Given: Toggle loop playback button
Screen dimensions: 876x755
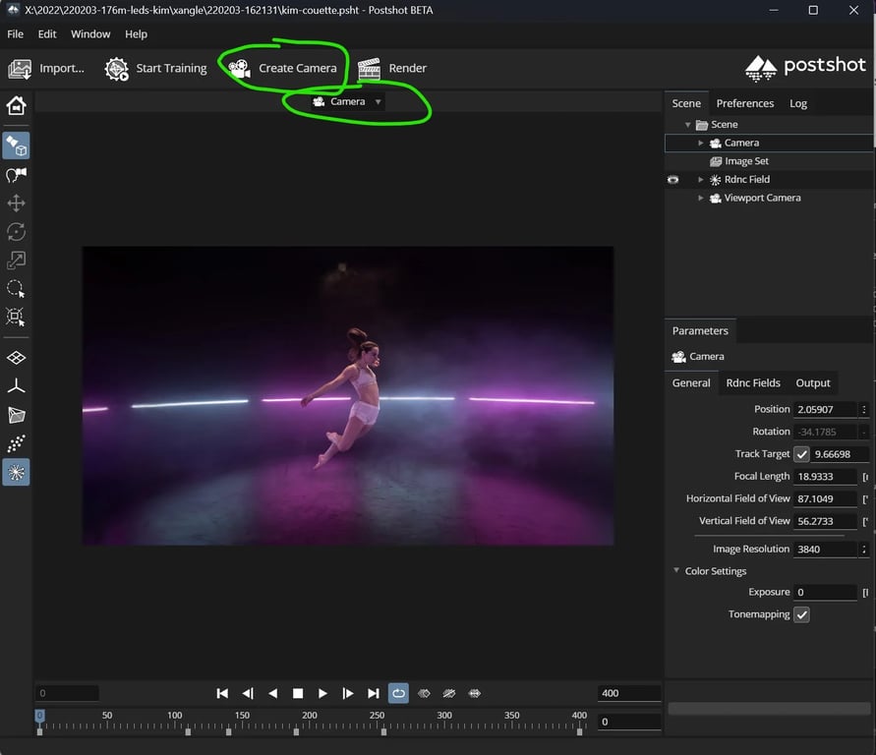Looking at the screenshot, I should click(398, 693).
